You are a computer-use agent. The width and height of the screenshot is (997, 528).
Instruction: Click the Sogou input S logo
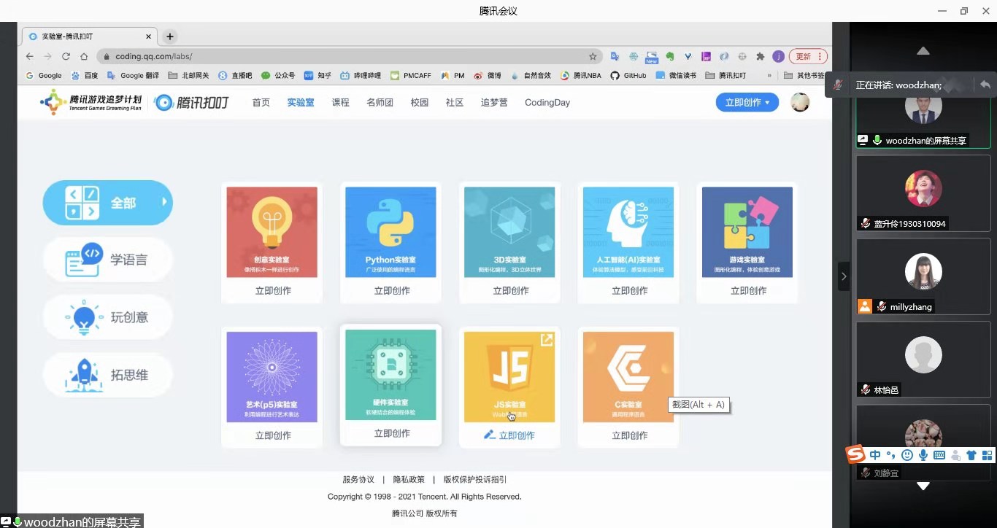tap(855, 454)
